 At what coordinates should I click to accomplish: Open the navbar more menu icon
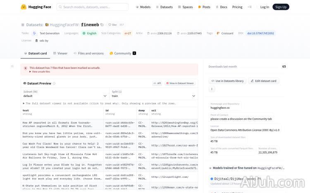pos(249,7)
